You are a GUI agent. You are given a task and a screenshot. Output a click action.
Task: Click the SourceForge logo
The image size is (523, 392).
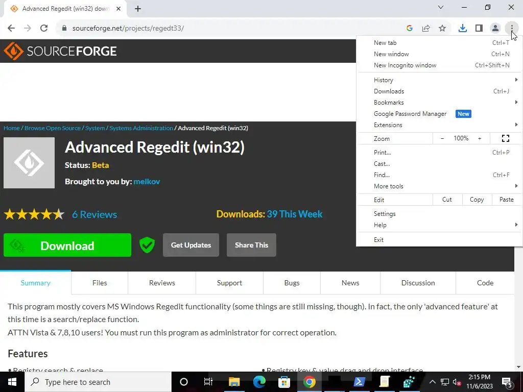(x=60, y=51)
